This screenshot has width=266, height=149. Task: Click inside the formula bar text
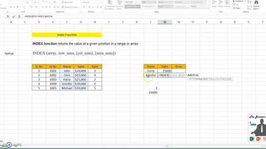pos(38,17)
